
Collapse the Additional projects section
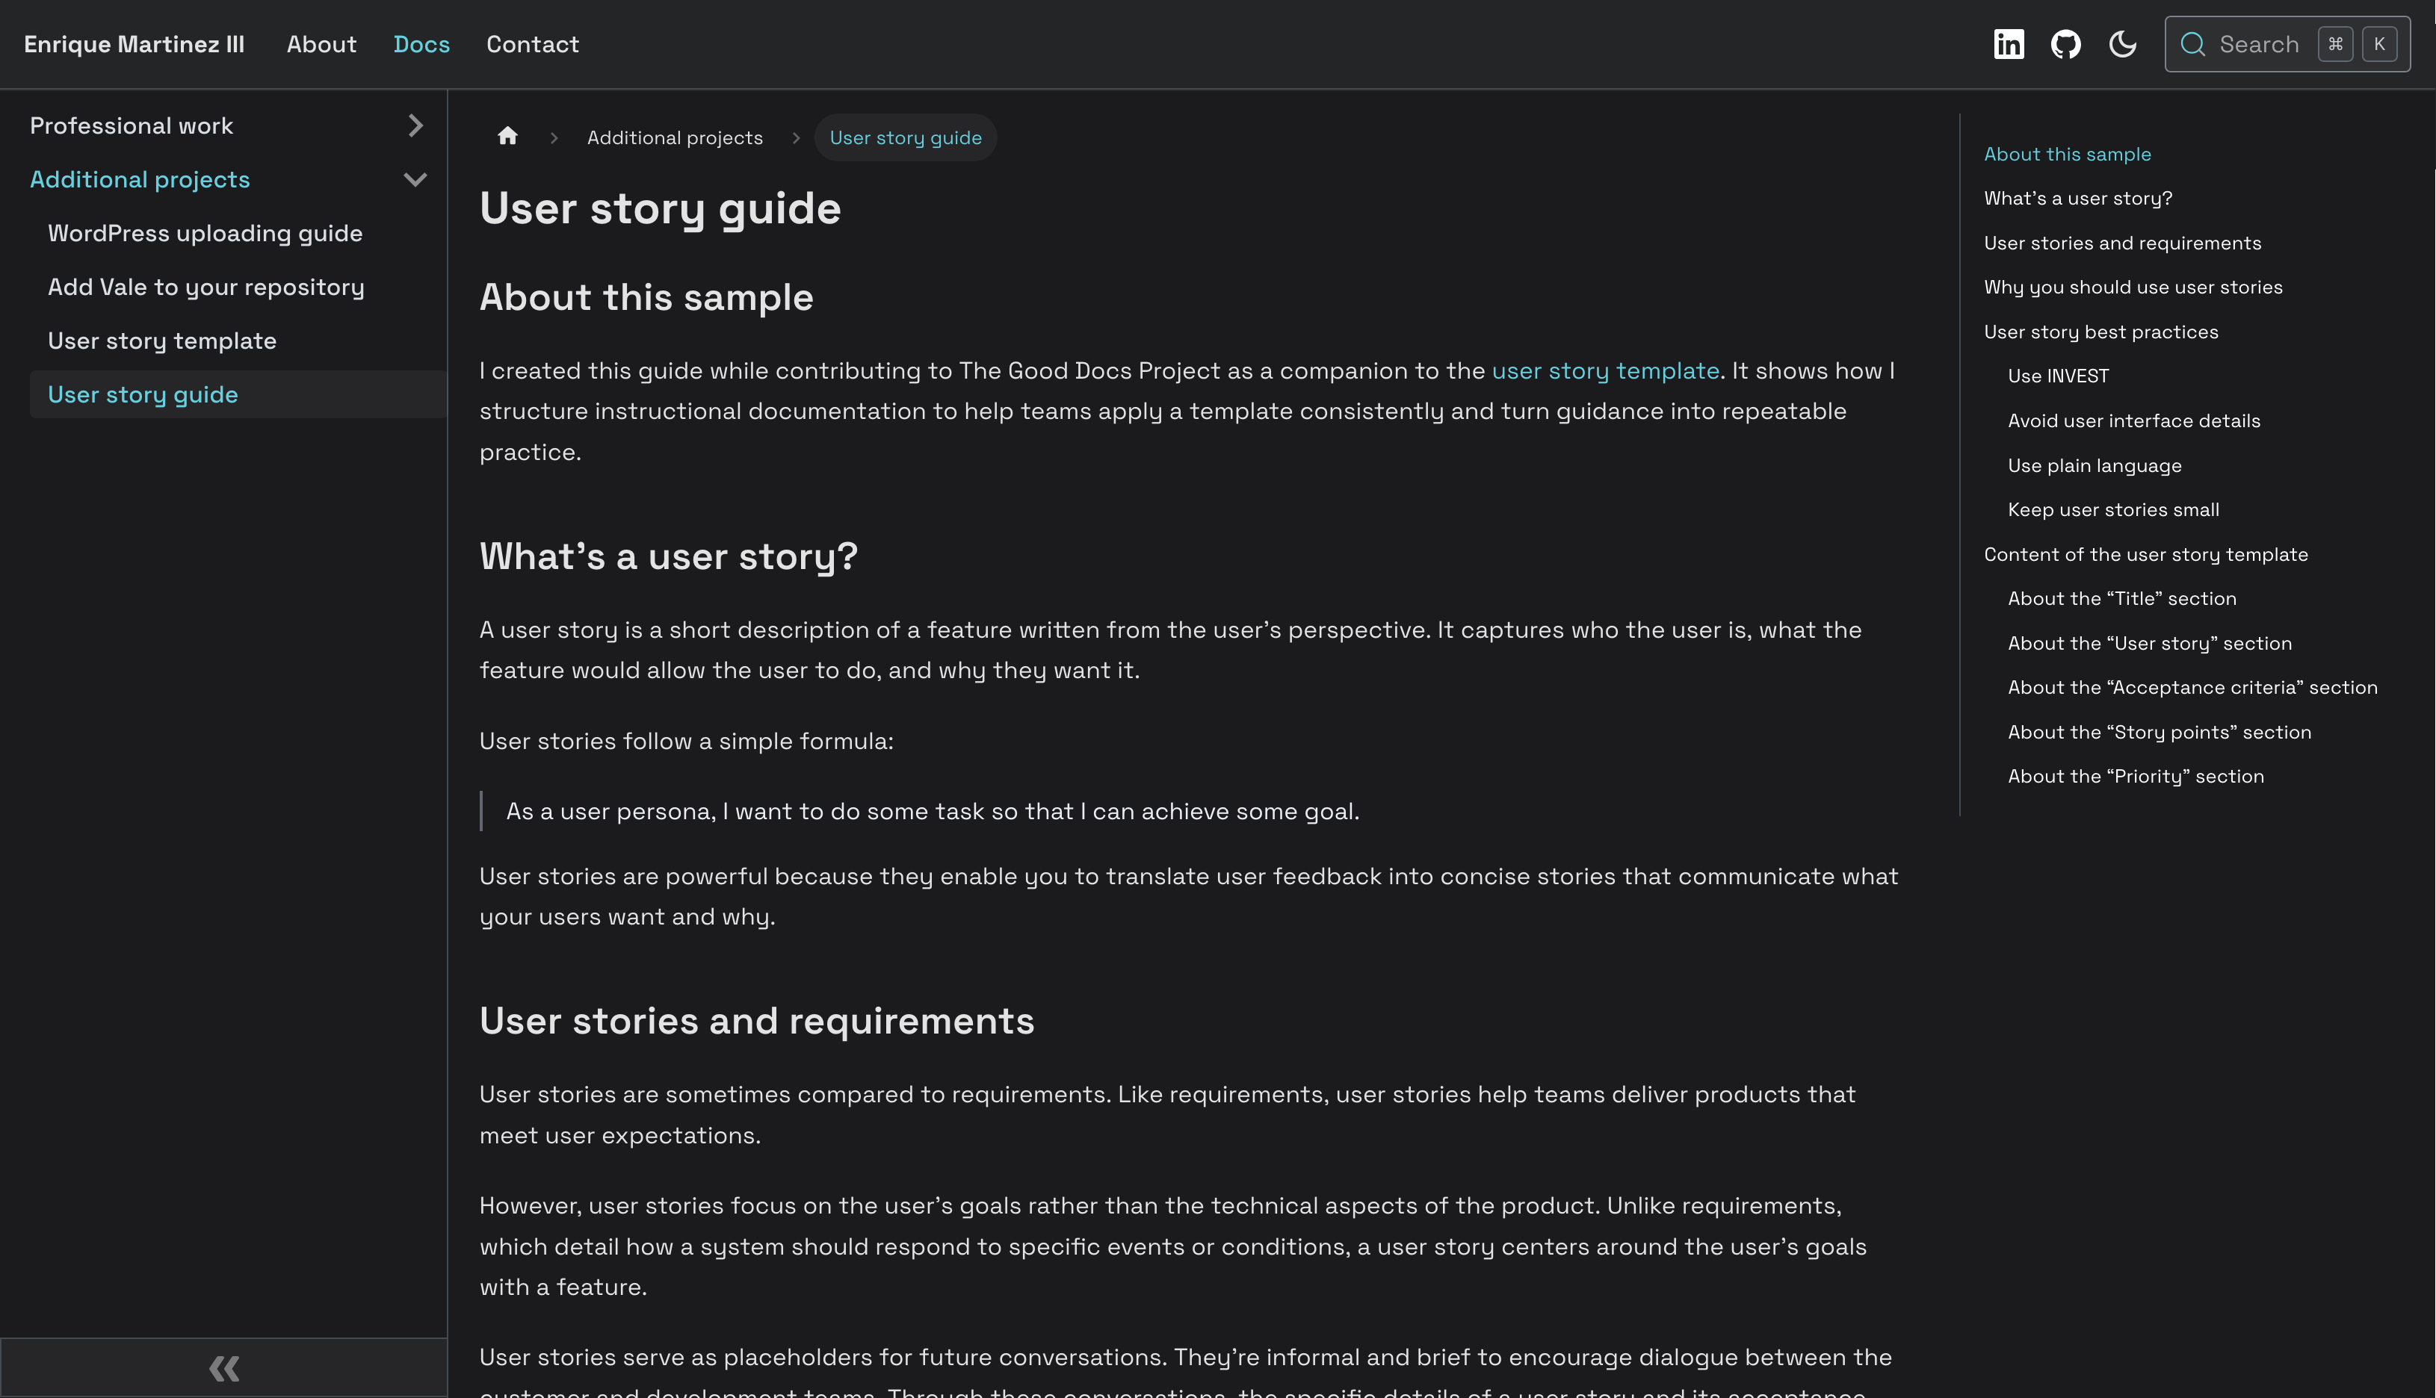415,179
